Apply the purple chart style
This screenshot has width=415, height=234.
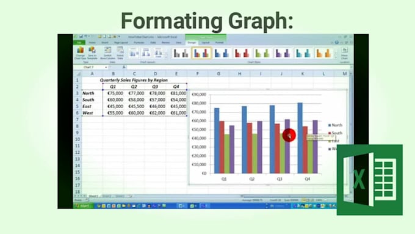283,53
